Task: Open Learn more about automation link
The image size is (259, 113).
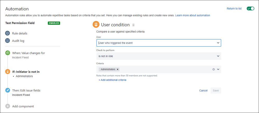Action: (192, 15)
